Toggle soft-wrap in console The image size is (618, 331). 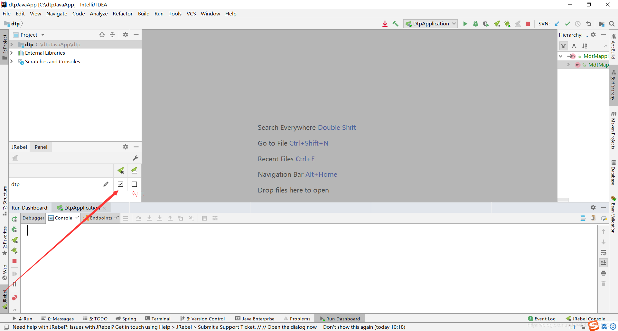point(604,252)
